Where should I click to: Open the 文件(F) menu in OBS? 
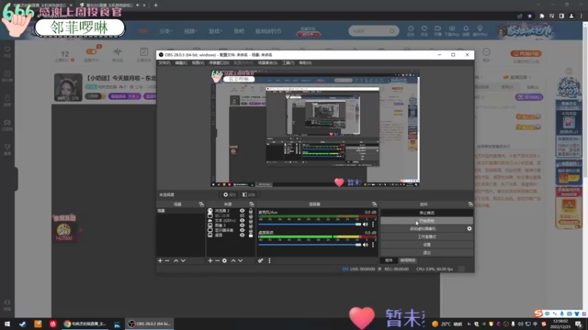pos(164,63)
